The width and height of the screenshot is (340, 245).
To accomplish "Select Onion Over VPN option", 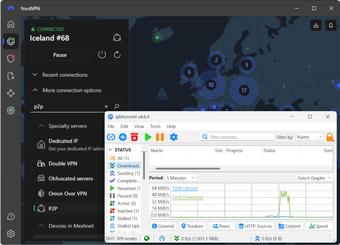I will pos(69,194).
